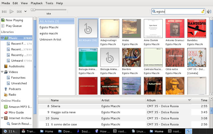Screen dimensions: 213x134
Task: Select All Artists (3) filter
Action: [57, 21]
